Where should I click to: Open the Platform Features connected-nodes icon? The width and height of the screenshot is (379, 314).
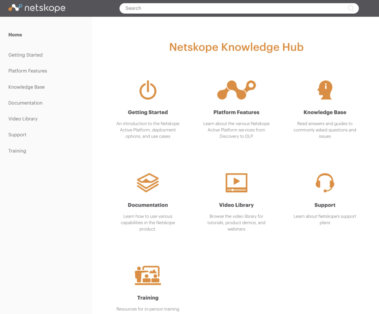236,90
